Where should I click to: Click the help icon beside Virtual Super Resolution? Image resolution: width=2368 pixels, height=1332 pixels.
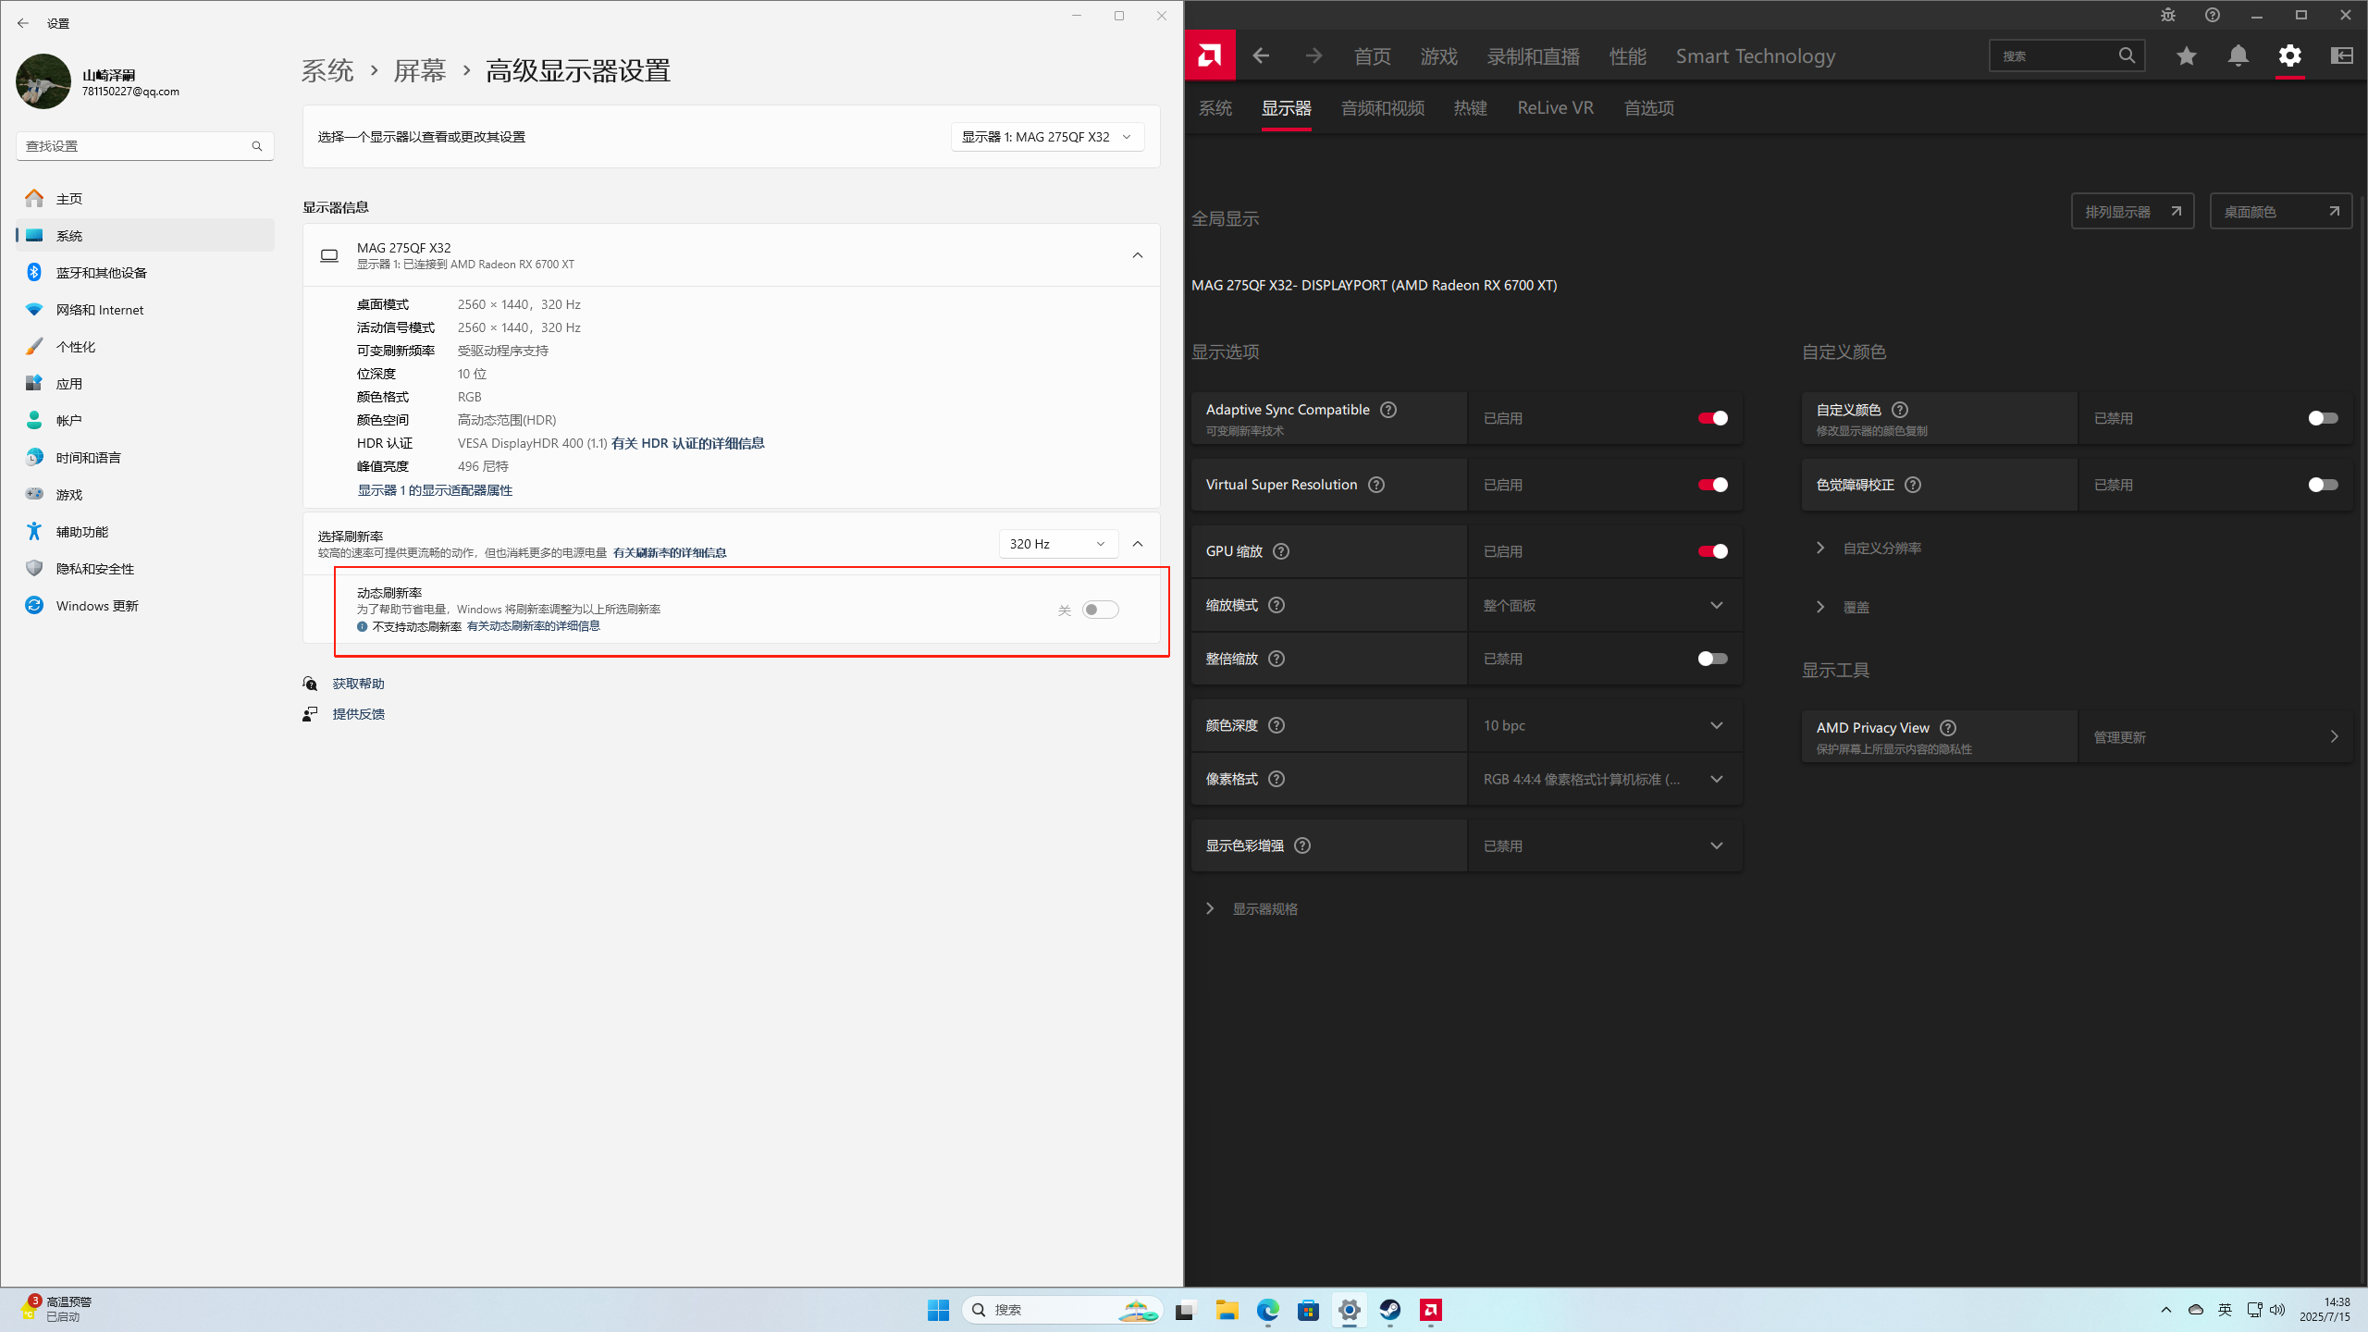coord(1376,485)
